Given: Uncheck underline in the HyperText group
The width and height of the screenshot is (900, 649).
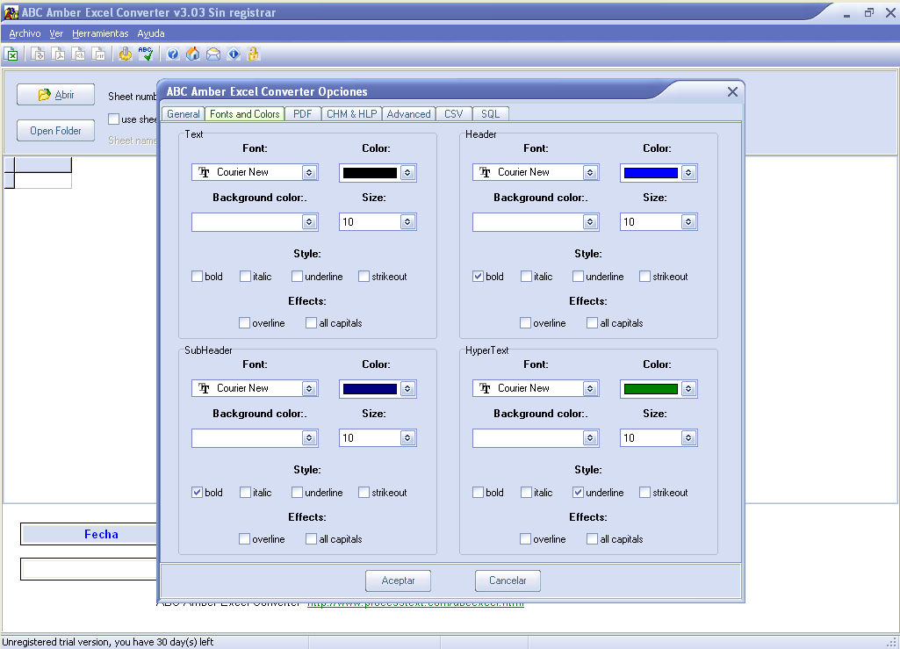Looking at the screenshot, I should click(578, 492).
